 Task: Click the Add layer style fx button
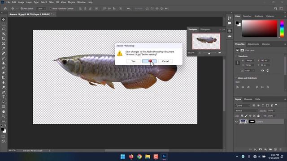coord(255,149)
